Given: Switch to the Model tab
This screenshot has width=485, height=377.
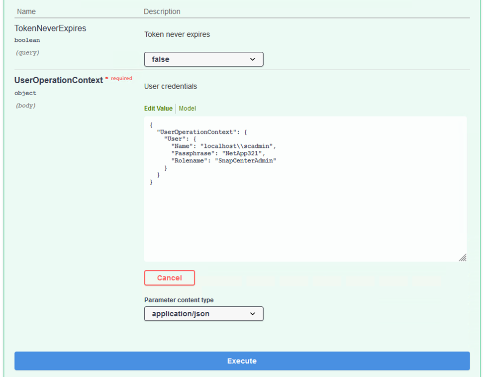Looking at the screenshot, I should [x=188, y=109].
